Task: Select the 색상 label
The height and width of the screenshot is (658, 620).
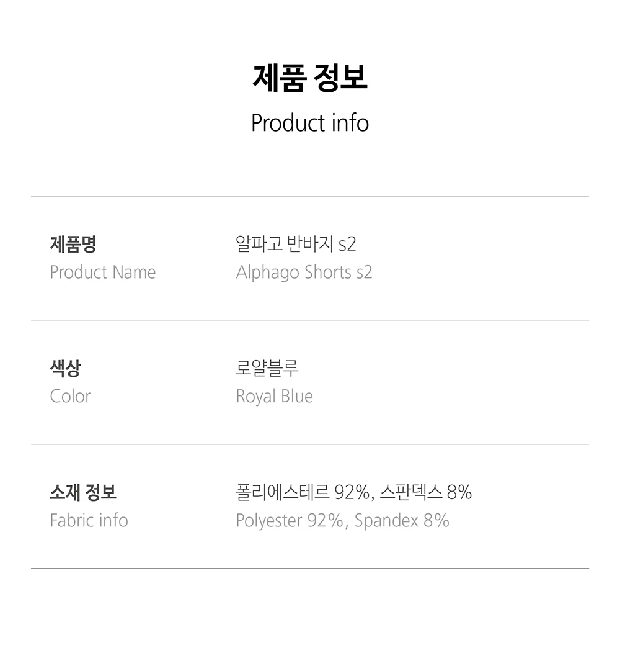Action: pos(65,369)
